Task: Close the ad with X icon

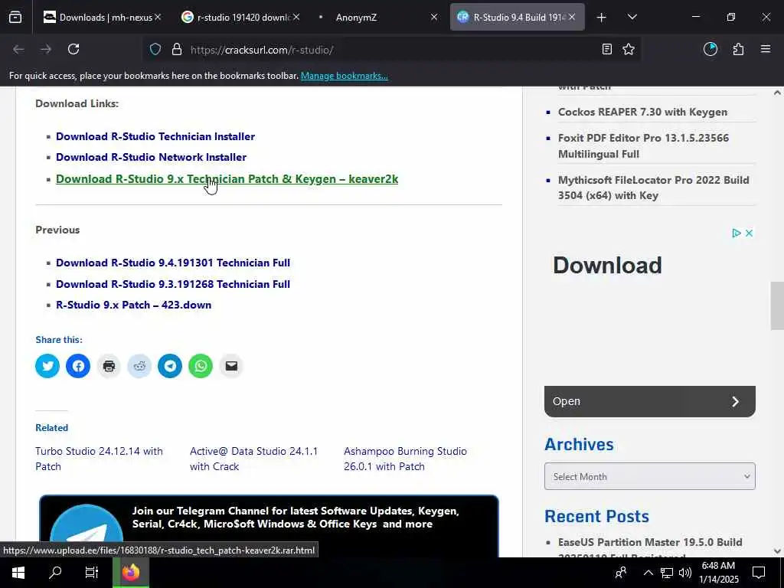Action: point(749,233)
